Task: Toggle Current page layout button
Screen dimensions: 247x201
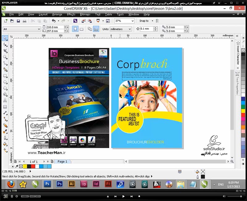Action: click(x=96, y=29)
